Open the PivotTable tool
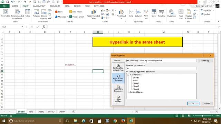221x124 pixels. [x=6, y=13]
